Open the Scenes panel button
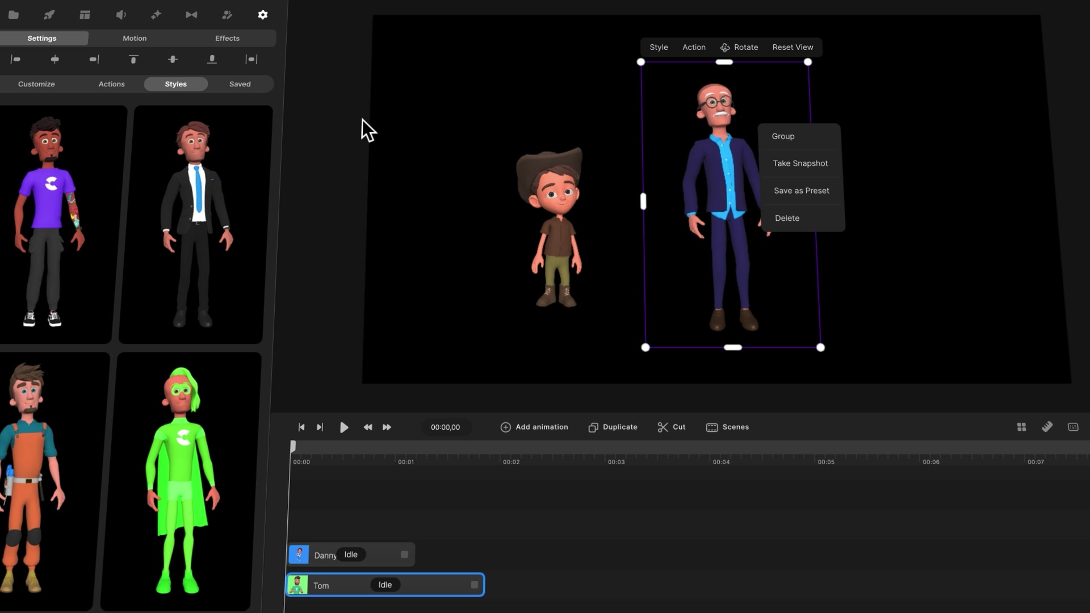The width and height of the screenshot is (1090, 613). [x=727, y=427]
